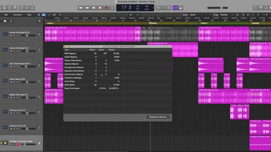Open the List Editors icon
Viewport: 271px width, 152px height.
[x=255, y=8]
